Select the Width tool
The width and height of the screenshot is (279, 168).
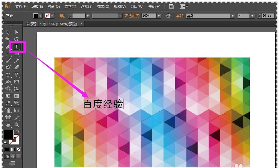[8, 82]
